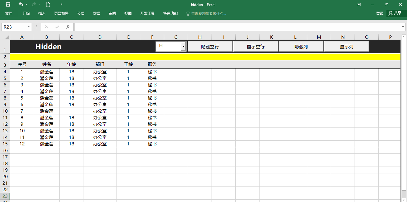Screen dimensions: 407x202
Task: Click the Cancel X icon in formula bar
Action: coord(46,27)
